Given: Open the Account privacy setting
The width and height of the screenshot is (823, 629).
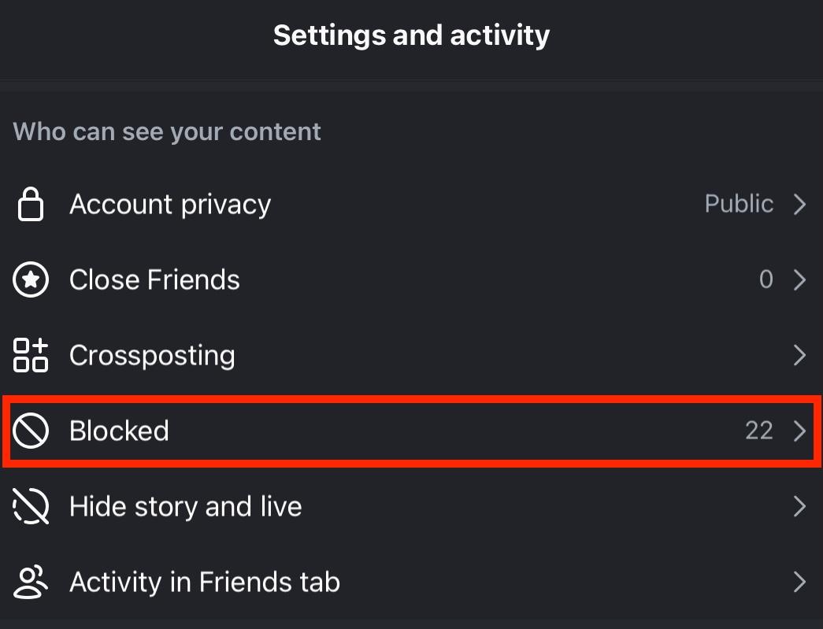Looking at the screenshot, I should coord(170,205).
